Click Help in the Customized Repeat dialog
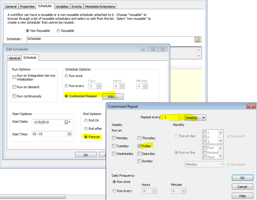The image size is (257, 200). (x=242, y=196)
